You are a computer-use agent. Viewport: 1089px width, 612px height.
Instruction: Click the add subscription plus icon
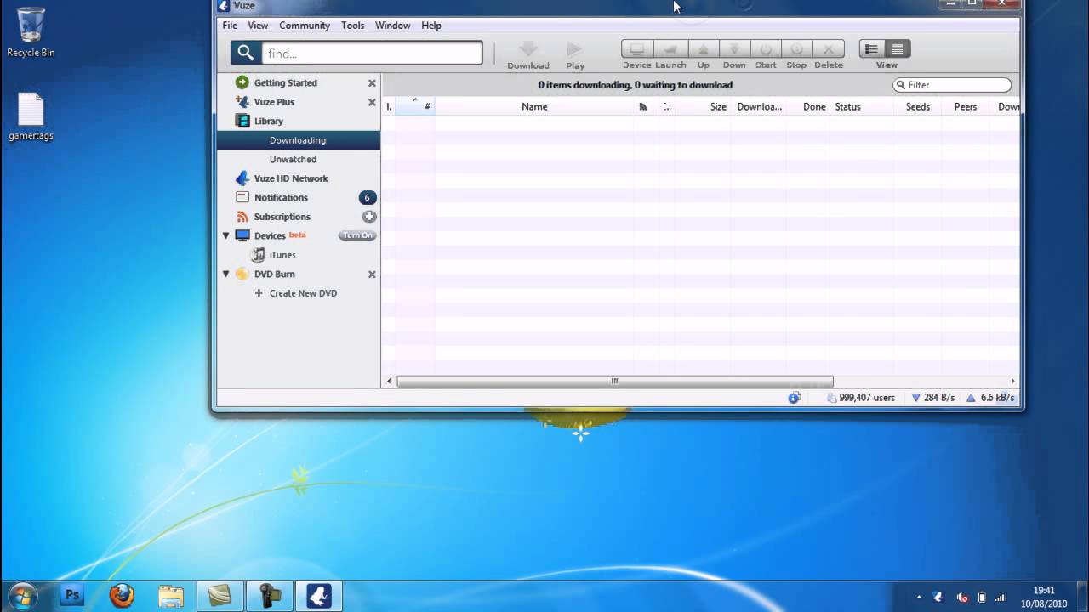369,217
